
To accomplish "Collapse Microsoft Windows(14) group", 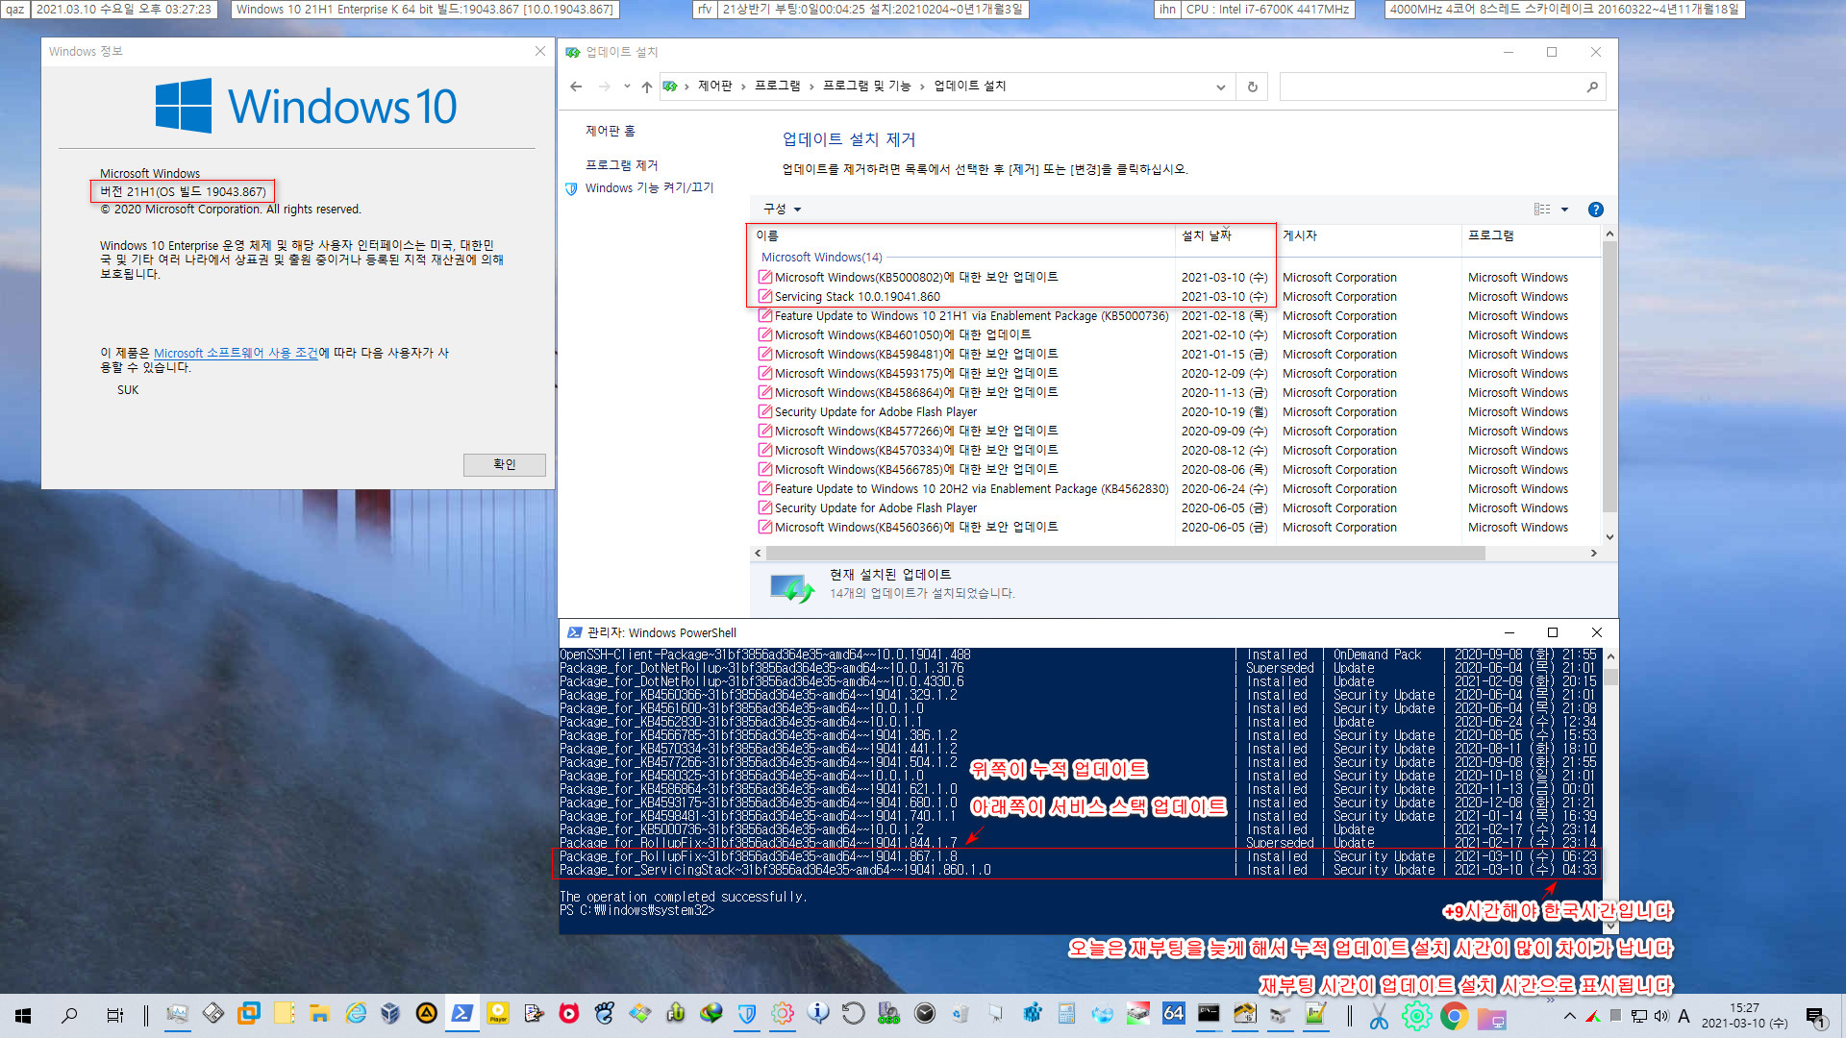I will [x=821, y=258].
